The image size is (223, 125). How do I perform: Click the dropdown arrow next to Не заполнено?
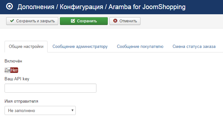pyautogui.click(x=72, y=110)
